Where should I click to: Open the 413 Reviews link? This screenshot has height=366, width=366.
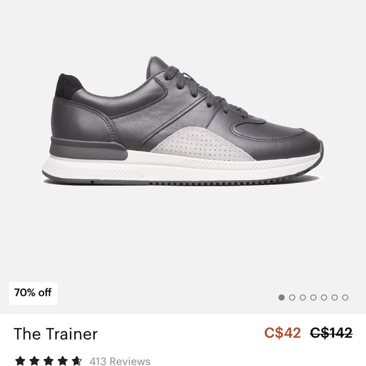[120, 361]
